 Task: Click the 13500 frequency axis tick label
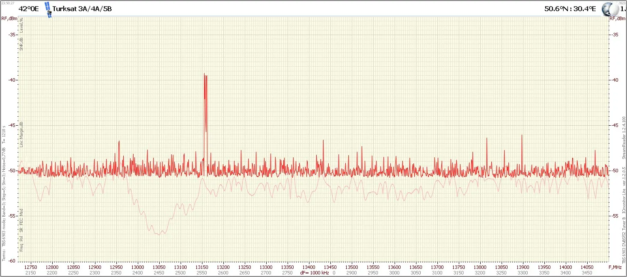[352, 267]
